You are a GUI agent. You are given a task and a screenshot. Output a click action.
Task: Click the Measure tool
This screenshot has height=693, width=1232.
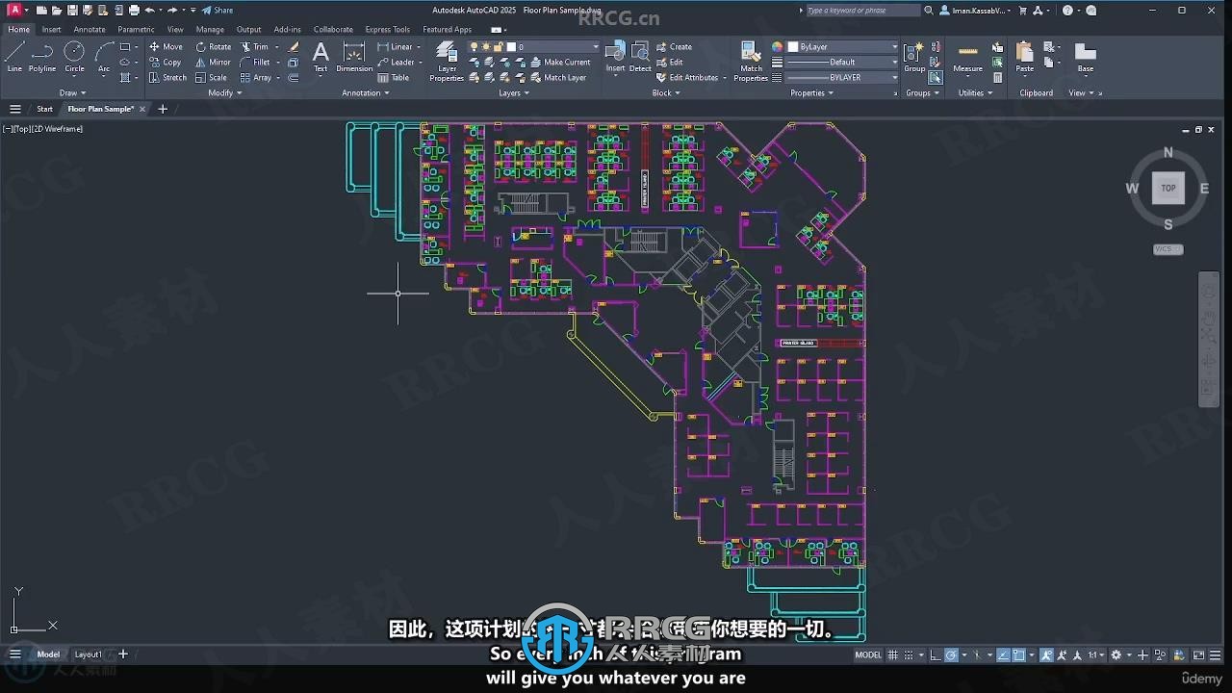(967, 57)
